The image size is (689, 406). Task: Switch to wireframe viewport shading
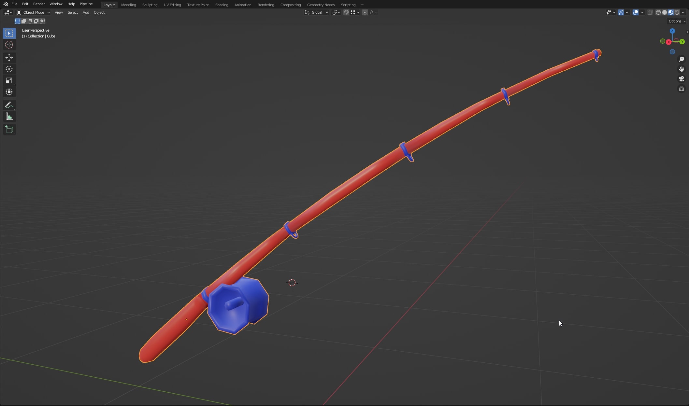(658, 12)
